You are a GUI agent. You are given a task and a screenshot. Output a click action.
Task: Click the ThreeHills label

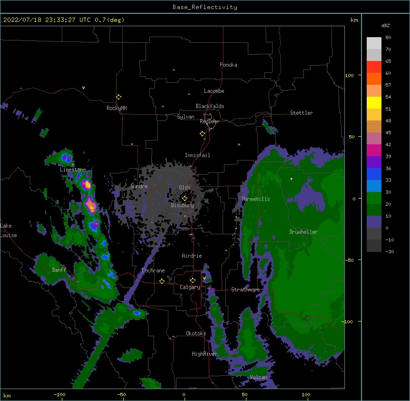255,199
